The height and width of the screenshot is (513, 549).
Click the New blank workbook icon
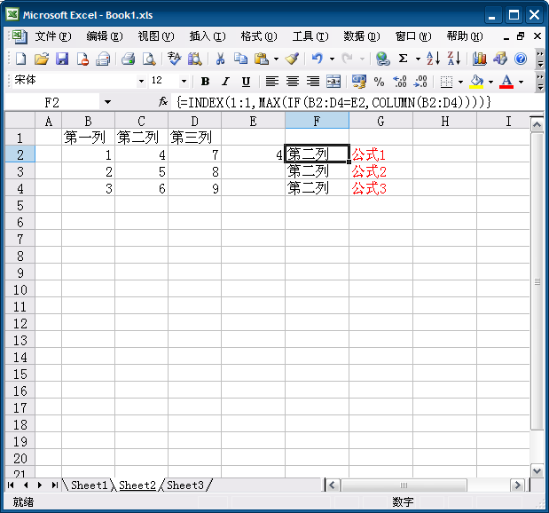pos(21,59)
